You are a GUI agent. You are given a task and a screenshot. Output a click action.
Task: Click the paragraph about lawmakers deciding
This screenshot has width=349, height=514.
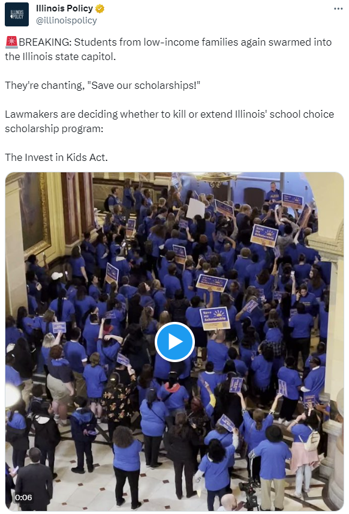tap(169, 121)
